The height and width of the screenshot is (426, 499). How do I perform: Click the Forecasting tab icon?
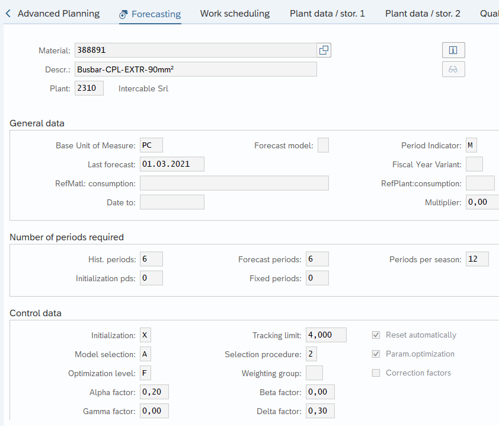point(124,14)
